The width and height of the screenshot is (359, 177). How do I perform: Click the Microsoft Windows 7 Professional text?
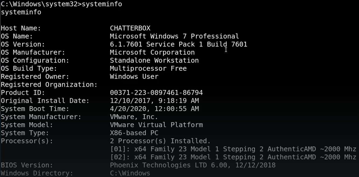click(x=174, y=36)
